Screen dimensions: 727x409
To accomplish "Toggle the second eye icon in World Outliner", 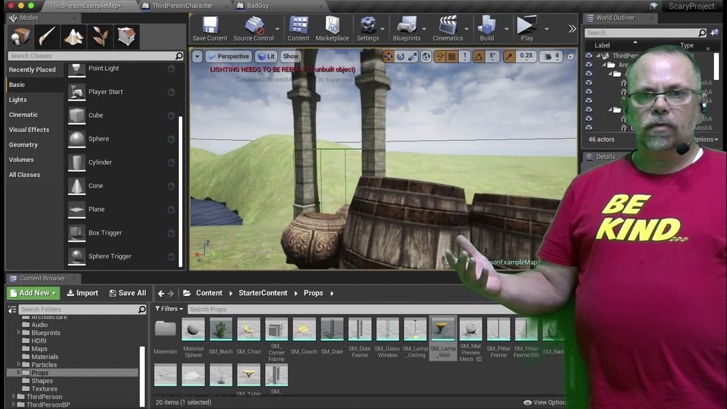I will [x=588, y=65].
